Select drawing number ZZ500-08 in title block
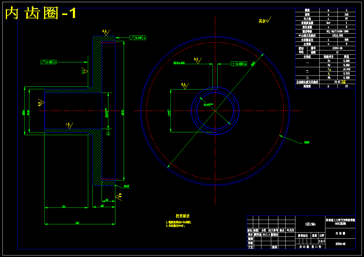Screen dimensions: 364x257 tap(340, 244)
